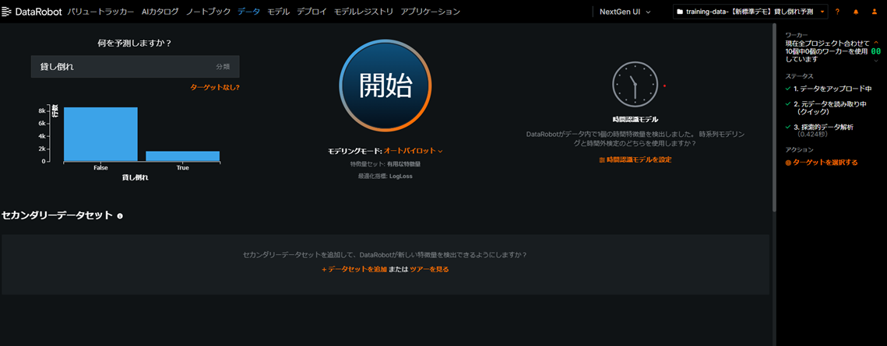Increase workers with the up arrow
887x346 pixels.
click(876, 42)
